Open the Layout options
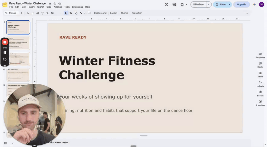The width and height of the screenshot is (267, 147). point(114,13)
